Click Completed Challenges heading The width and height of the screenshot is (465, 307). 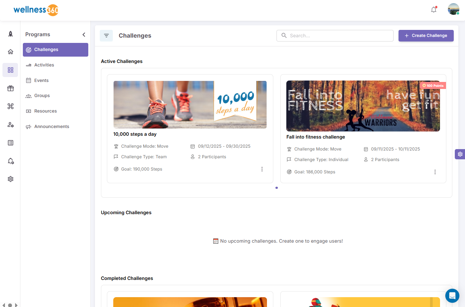[127, 278]
